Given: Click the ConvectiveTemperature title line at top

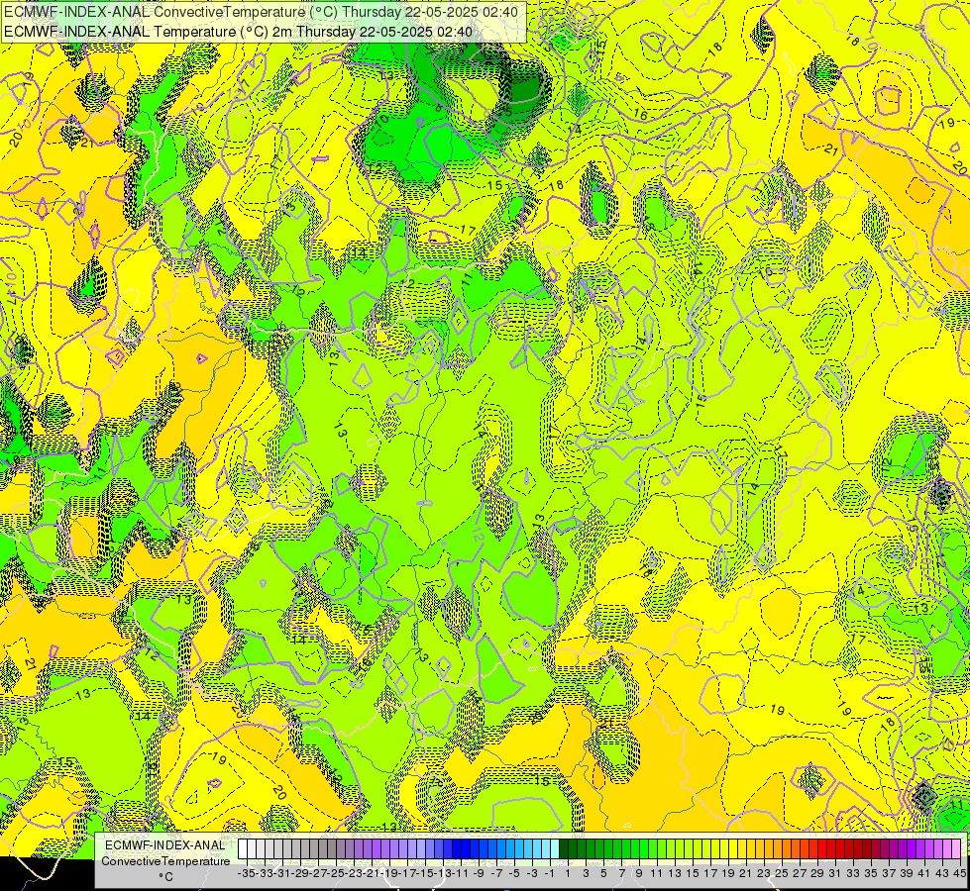Looking at the screenshot, I should (263, 12).
